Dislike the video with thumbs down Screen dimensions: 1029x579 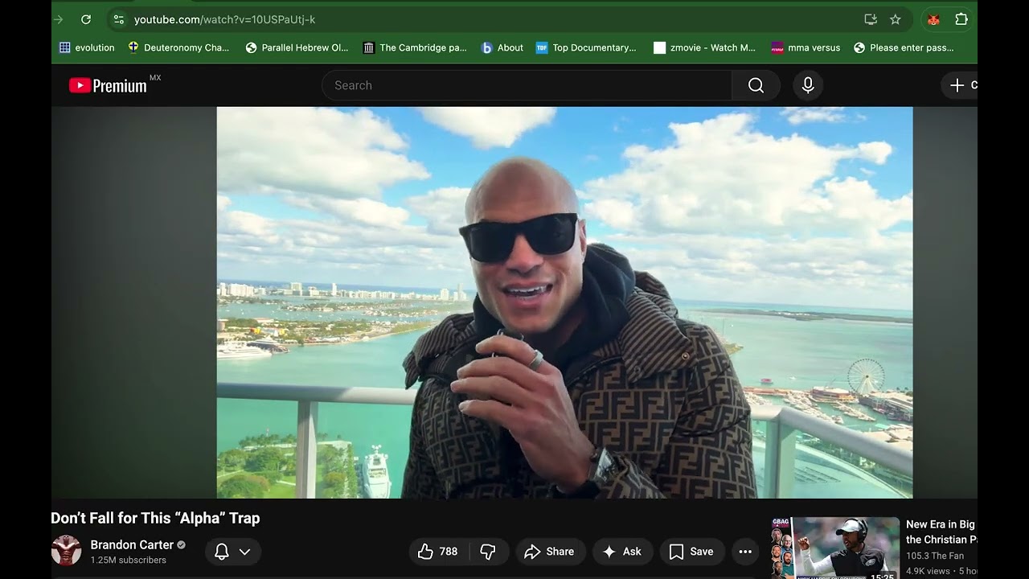tap(488, 552)
